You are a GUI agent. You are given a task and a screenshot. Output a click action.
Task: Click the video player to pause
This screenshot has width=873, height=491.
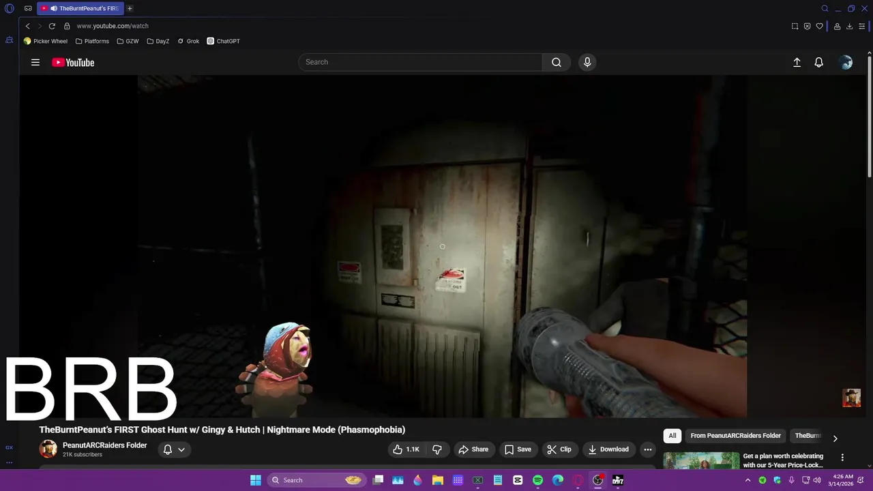point(442,246)
